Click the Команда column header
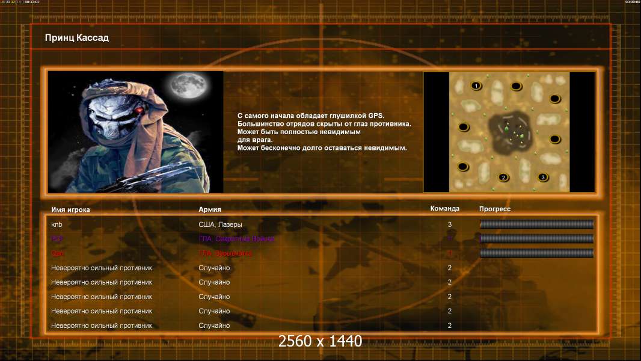The image size is (641, 361). 445,209
